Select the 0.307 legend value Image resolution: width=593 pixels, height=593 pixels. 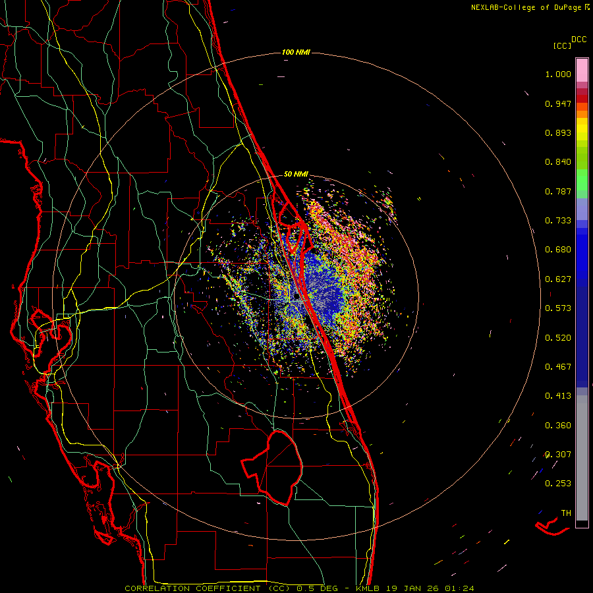[x=558, y=455]
